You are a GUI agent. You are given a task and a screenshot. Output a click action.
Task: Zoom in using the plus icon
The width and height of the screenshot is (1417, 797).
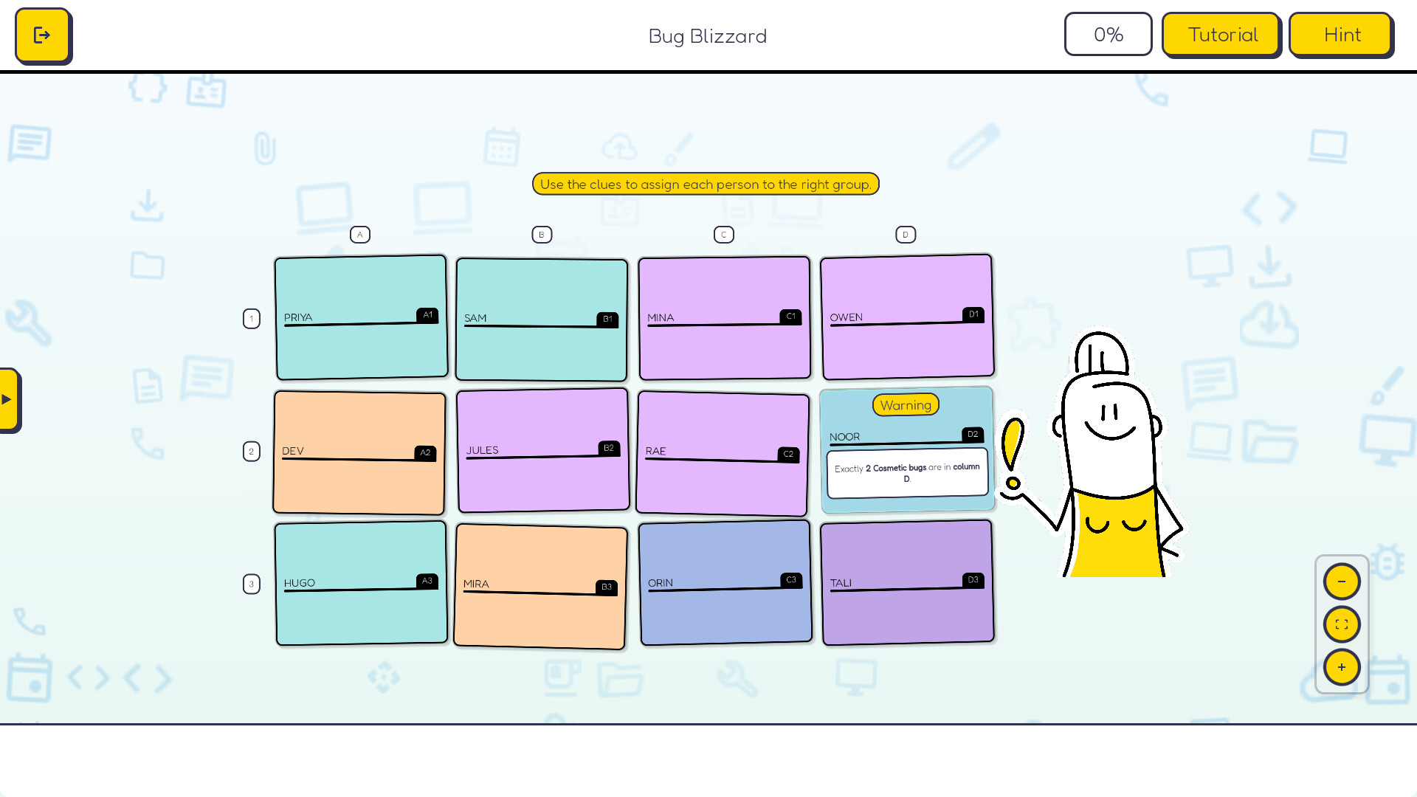[1341, 666]
